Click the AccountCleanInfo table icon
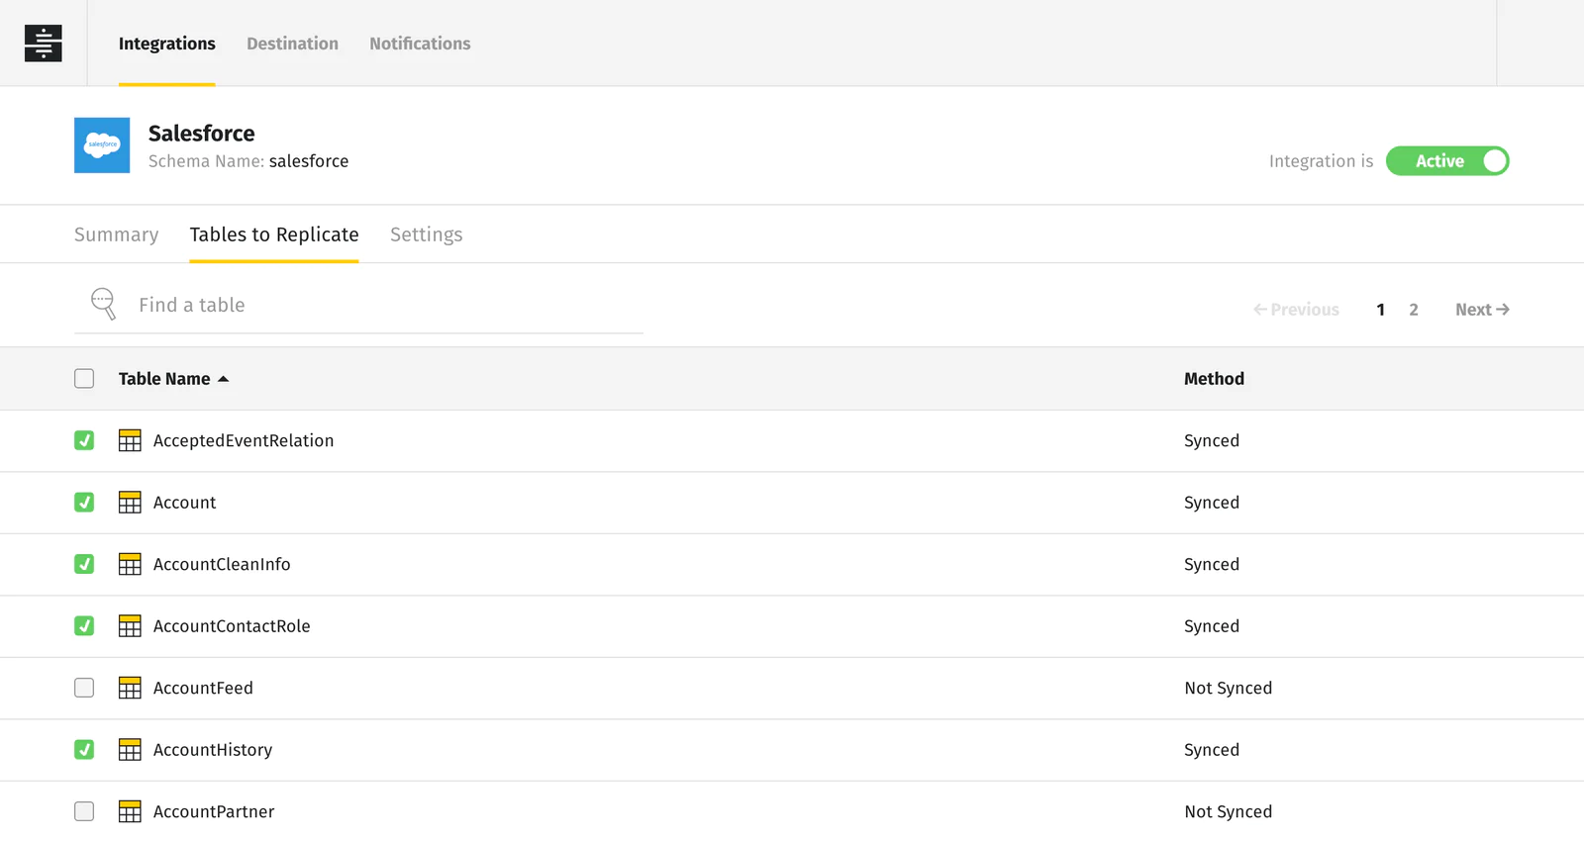Image resolution: width=1584 pixels, height=841 pixels. [130, 564]
